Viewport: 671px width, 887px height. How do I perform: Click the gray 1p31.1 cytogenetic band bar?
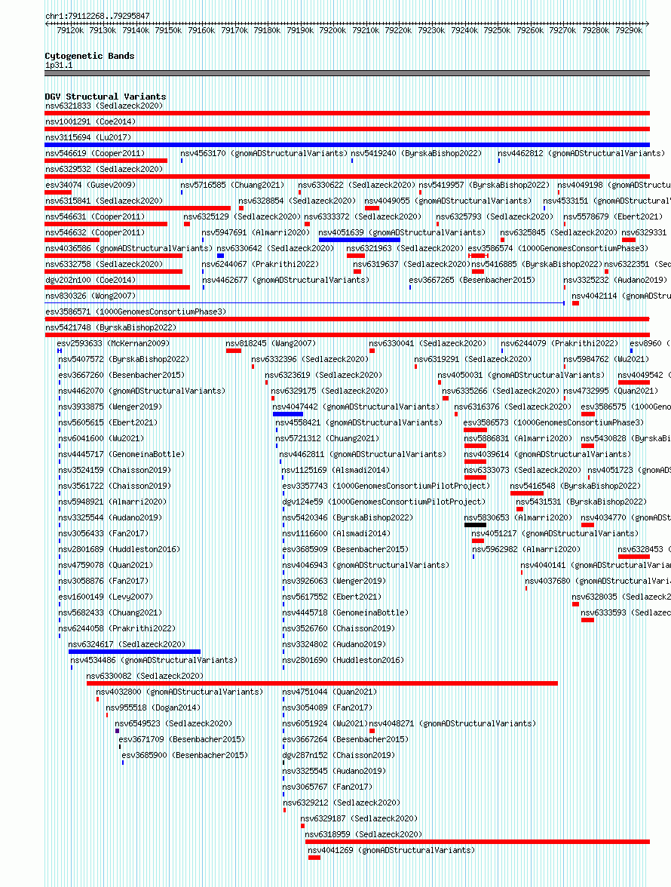pyautogui.click(x=347, y=73)
